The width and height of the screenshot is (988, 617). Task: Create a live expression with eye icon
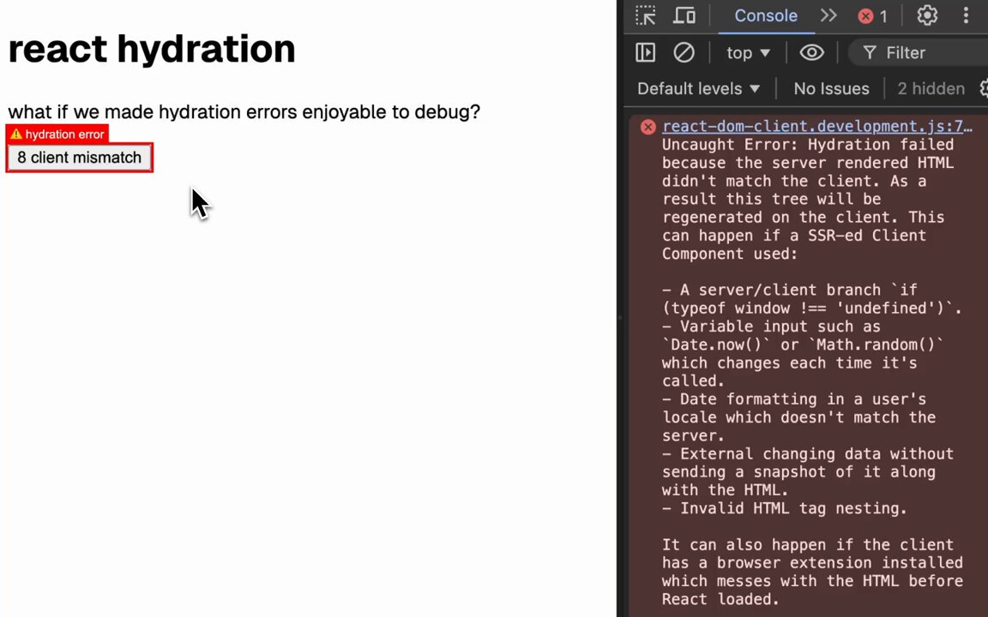pyautogui.click(x=811, y=53)
